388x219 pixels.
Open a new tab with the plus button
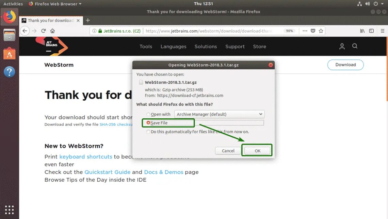[x=88, y=20]
